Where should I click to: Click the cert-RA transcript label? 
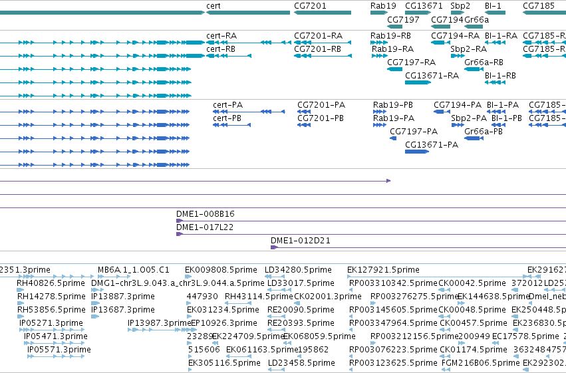pos(221,36)
